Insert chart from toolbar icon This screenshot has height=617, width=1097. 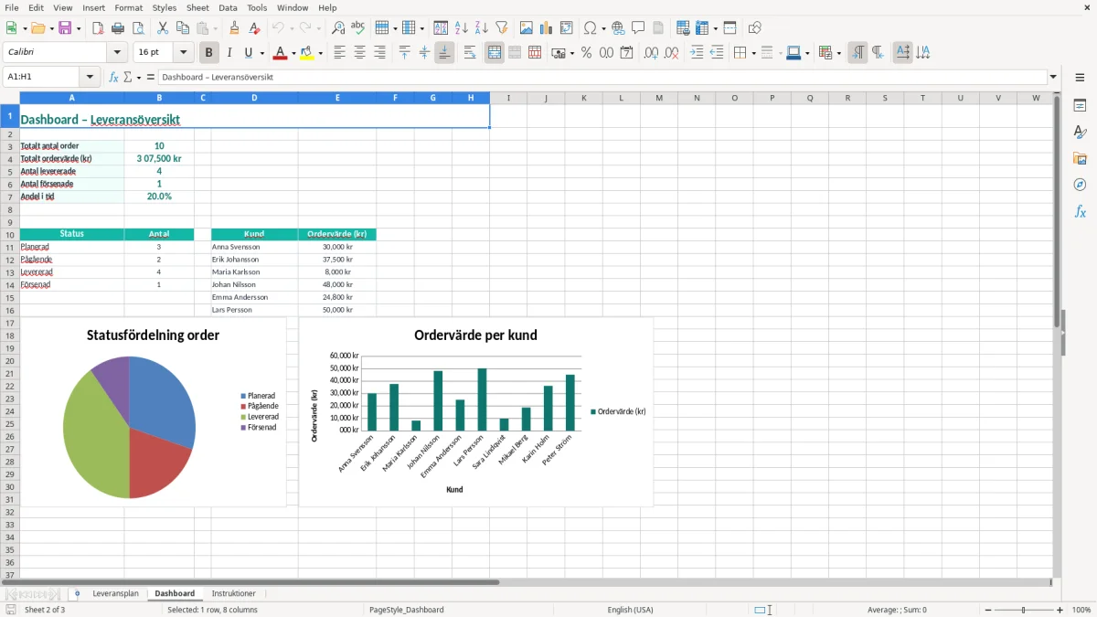[x=547, y=28]
